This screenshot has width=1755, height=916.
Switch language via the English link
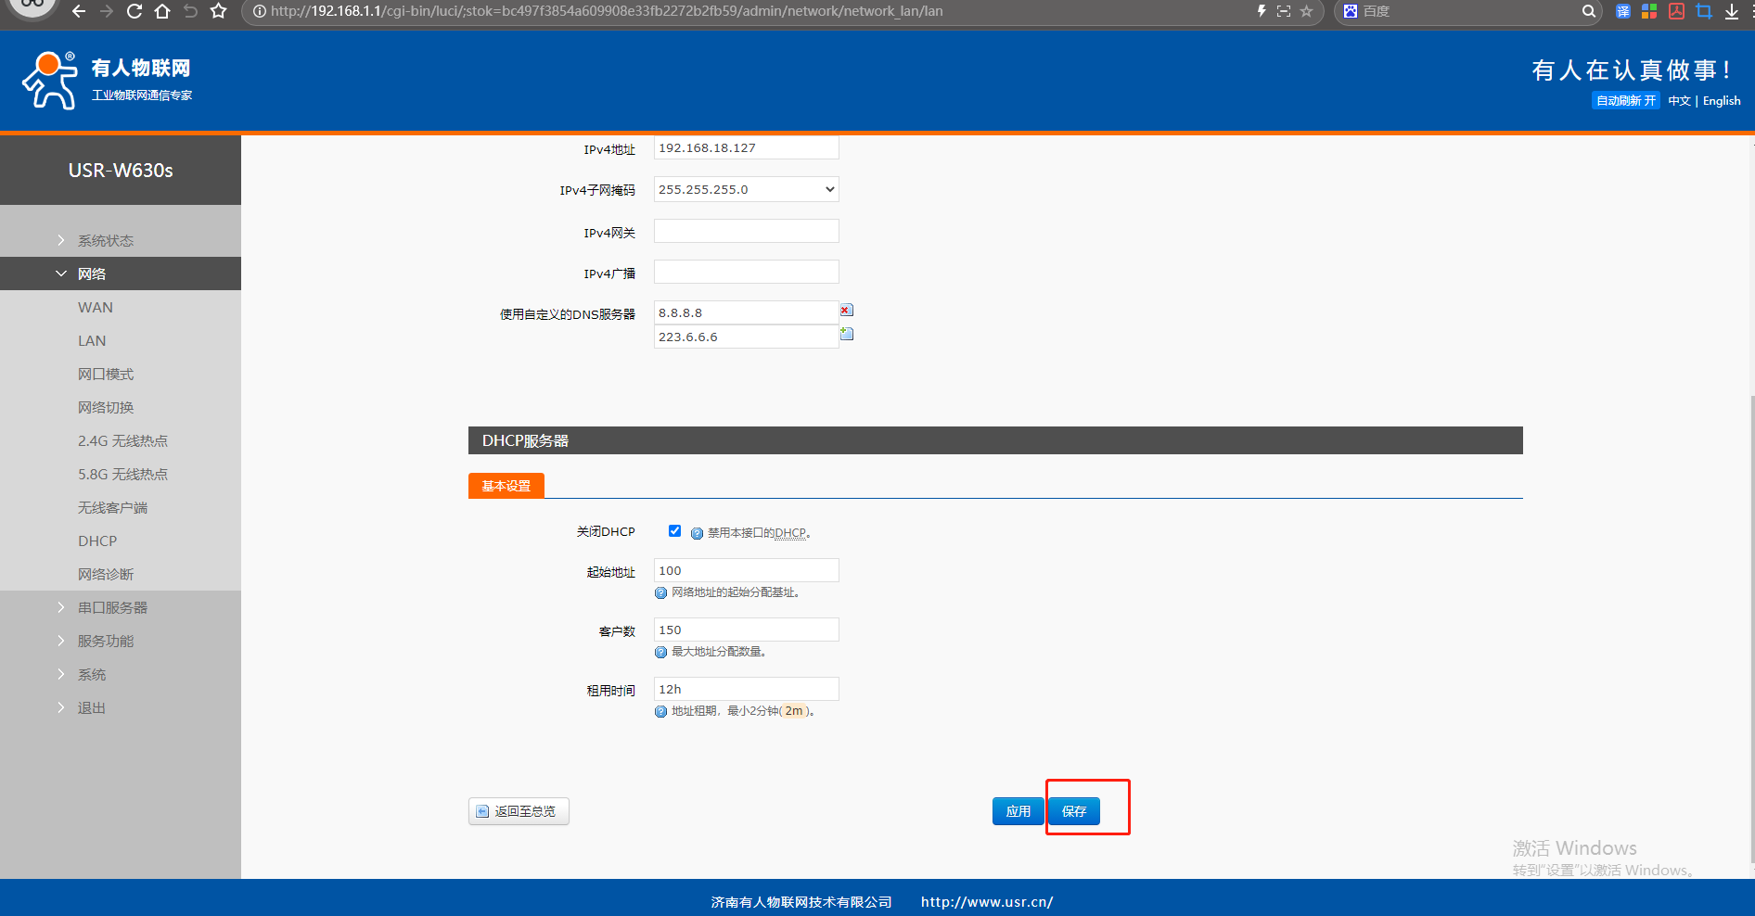click(1721, 100)
